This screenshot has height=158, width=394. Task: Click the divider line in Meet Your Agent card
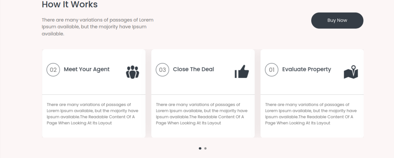[x=94, y=94]
